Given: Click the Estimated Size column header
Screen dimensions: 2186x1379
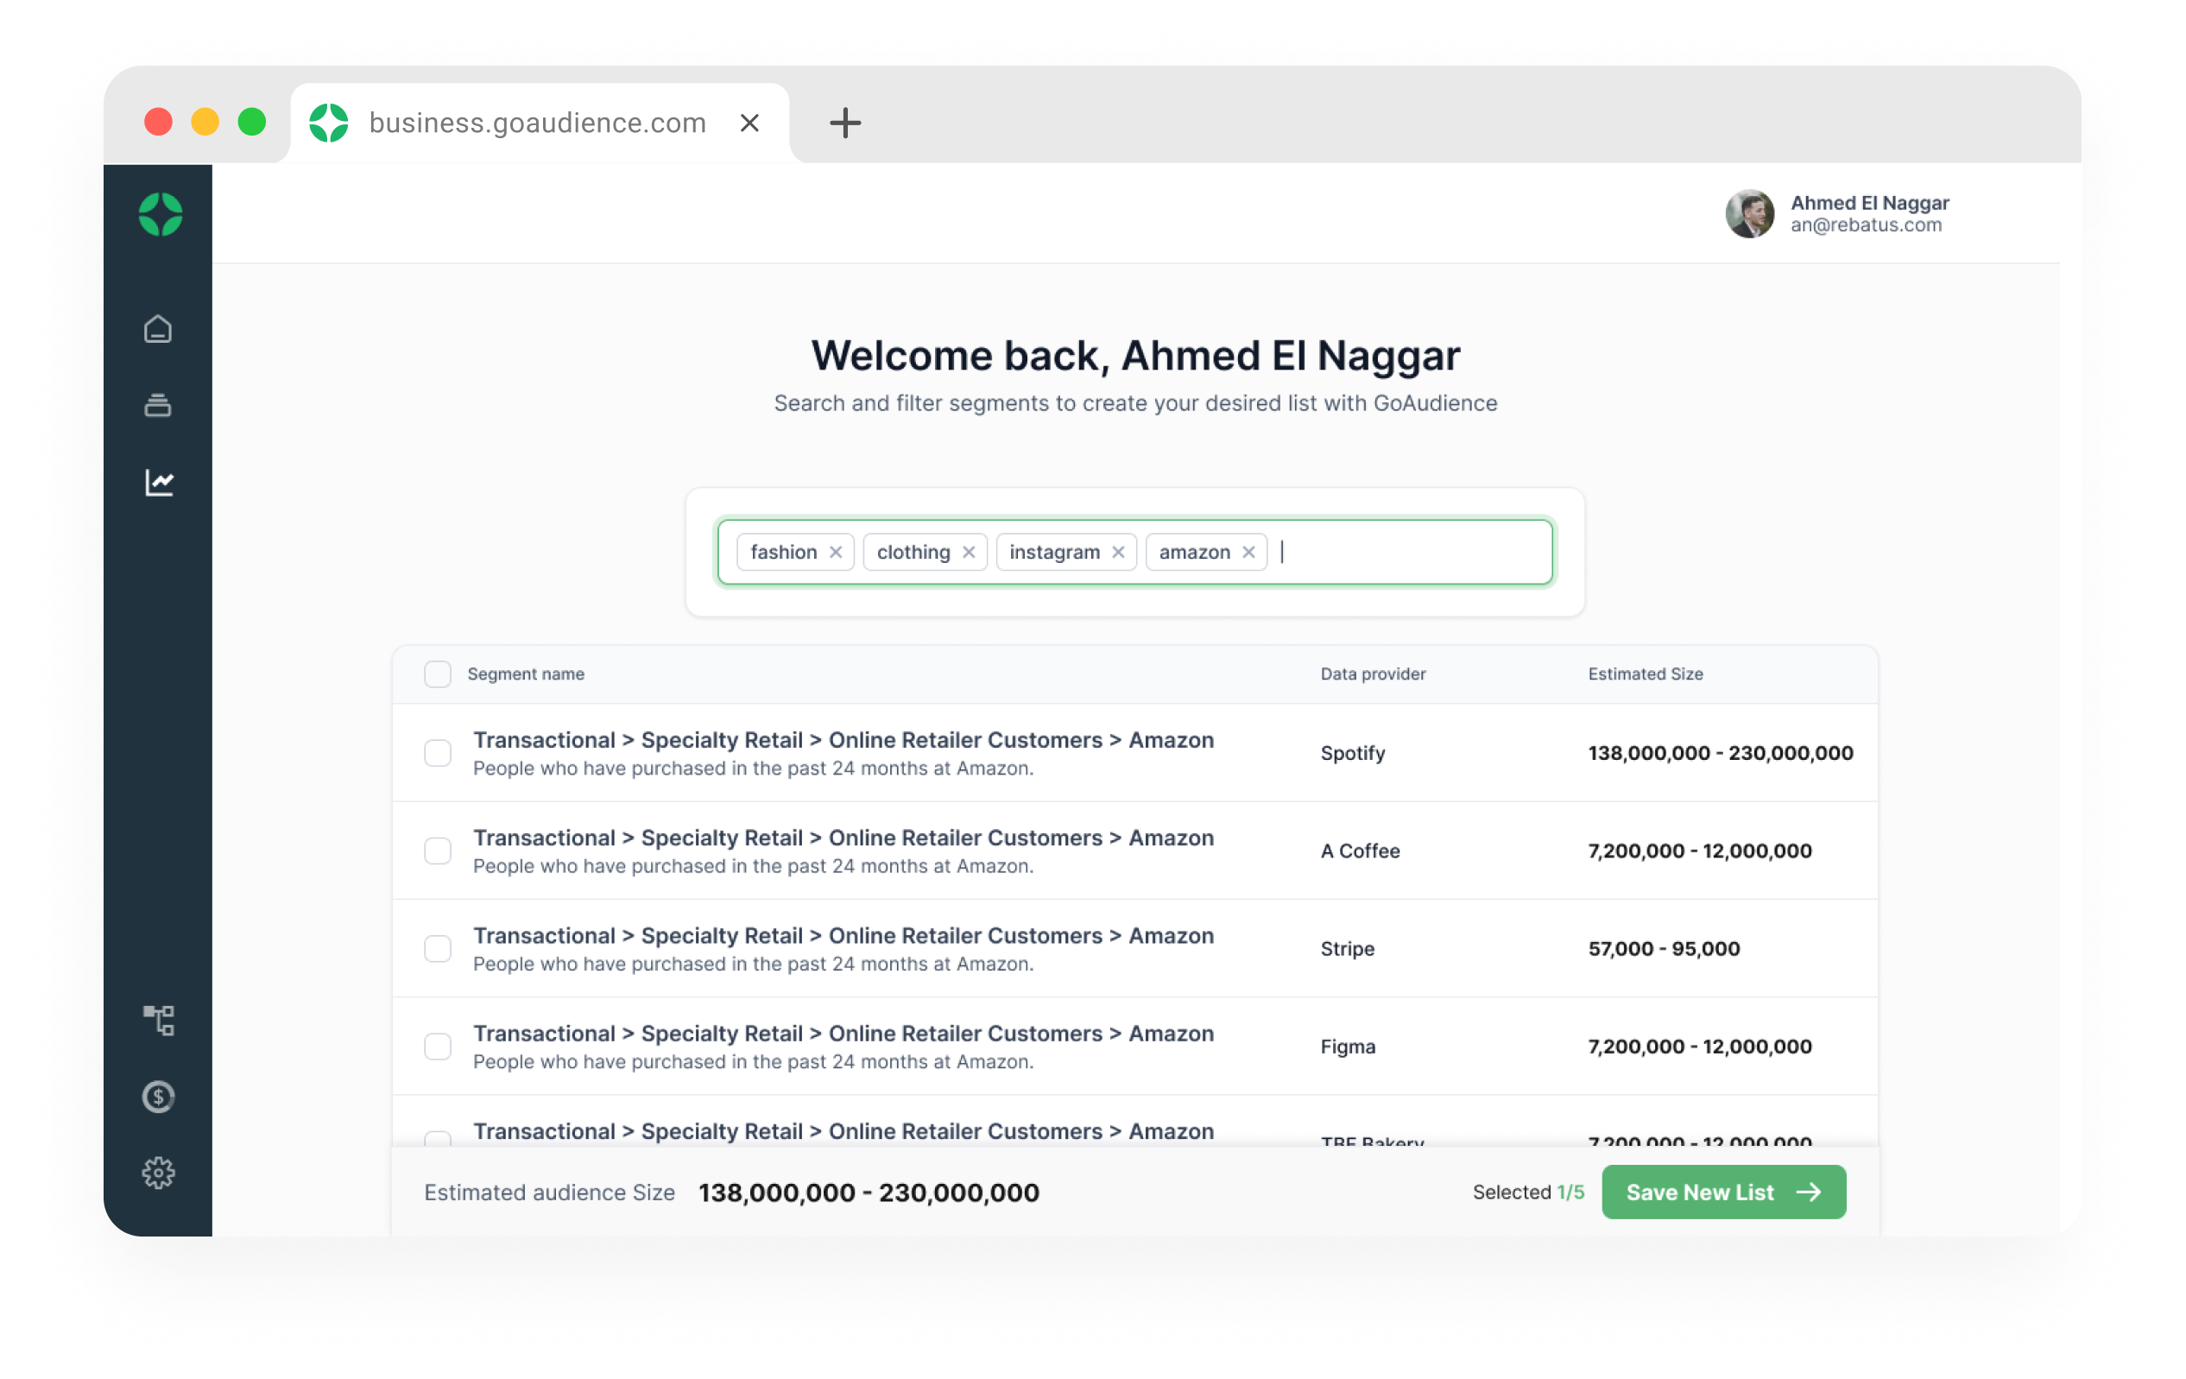Looking at the screenshot, I should (x=1645, y=674).
